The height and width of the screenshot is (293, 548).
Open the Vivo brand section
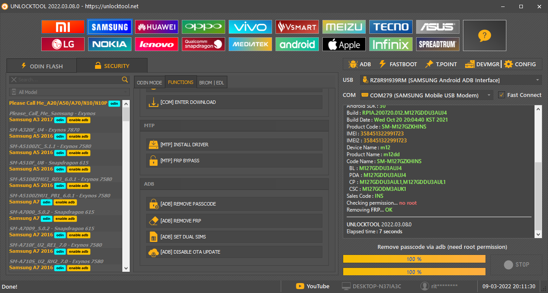(250, 27)
